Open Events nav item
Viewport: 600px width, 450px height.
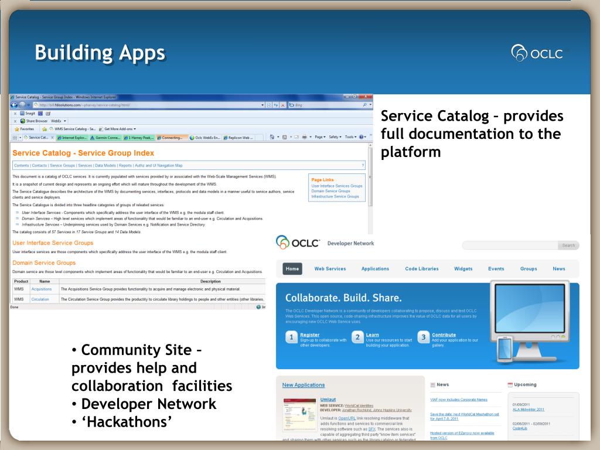496,268
